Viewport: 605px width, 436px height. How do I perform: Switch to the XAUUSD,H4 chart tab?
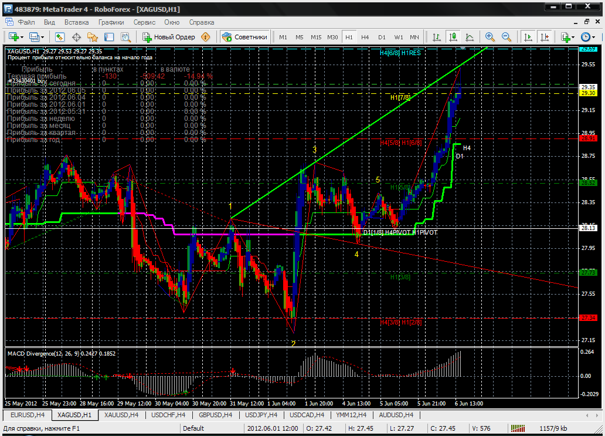point(121,415)
